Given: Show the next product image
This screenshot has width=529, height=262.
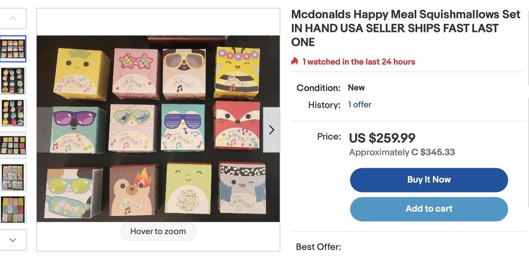Looking at the screenshot, I should click(271, 129).
